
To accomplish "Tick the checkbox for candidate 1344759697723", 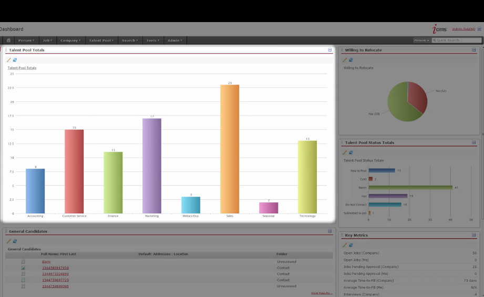I will coord(23,280).
